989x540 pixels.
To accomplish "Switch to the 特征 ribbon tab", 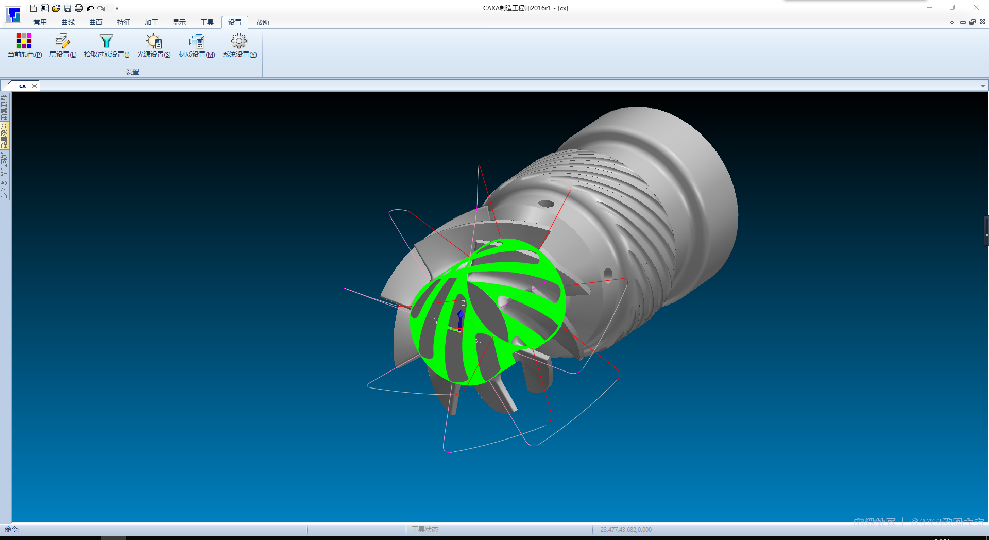I will [x=124, y=22].
